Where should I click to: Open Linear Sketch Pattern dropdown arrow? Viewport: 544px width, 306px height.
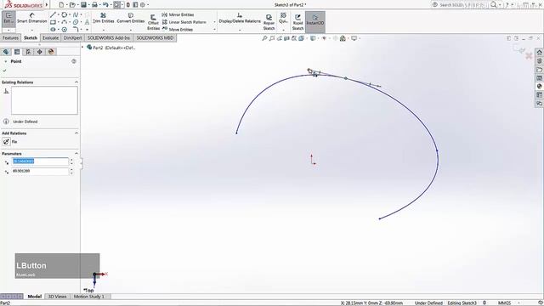pos(214,22)
